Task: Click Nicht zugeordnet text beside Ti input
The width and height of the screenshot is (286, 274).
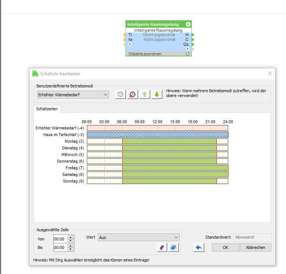Action: point(159,35)
